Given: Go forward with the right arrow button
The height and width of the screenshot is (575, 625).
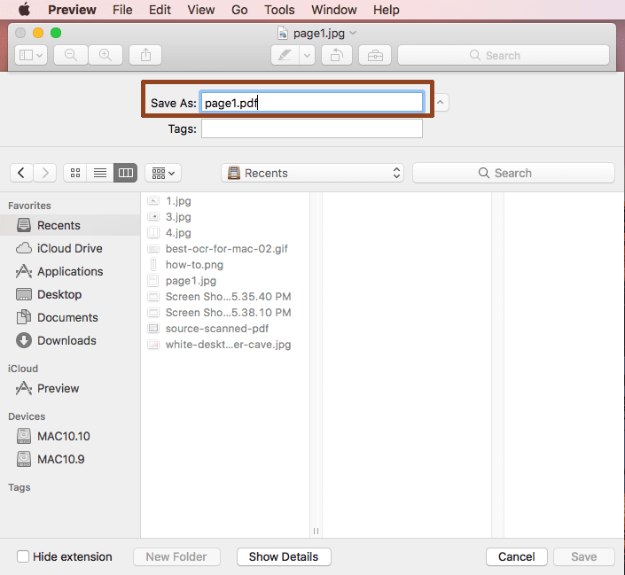Looking at the screenshot, I should pyautogui.click(x=45, y=173).
